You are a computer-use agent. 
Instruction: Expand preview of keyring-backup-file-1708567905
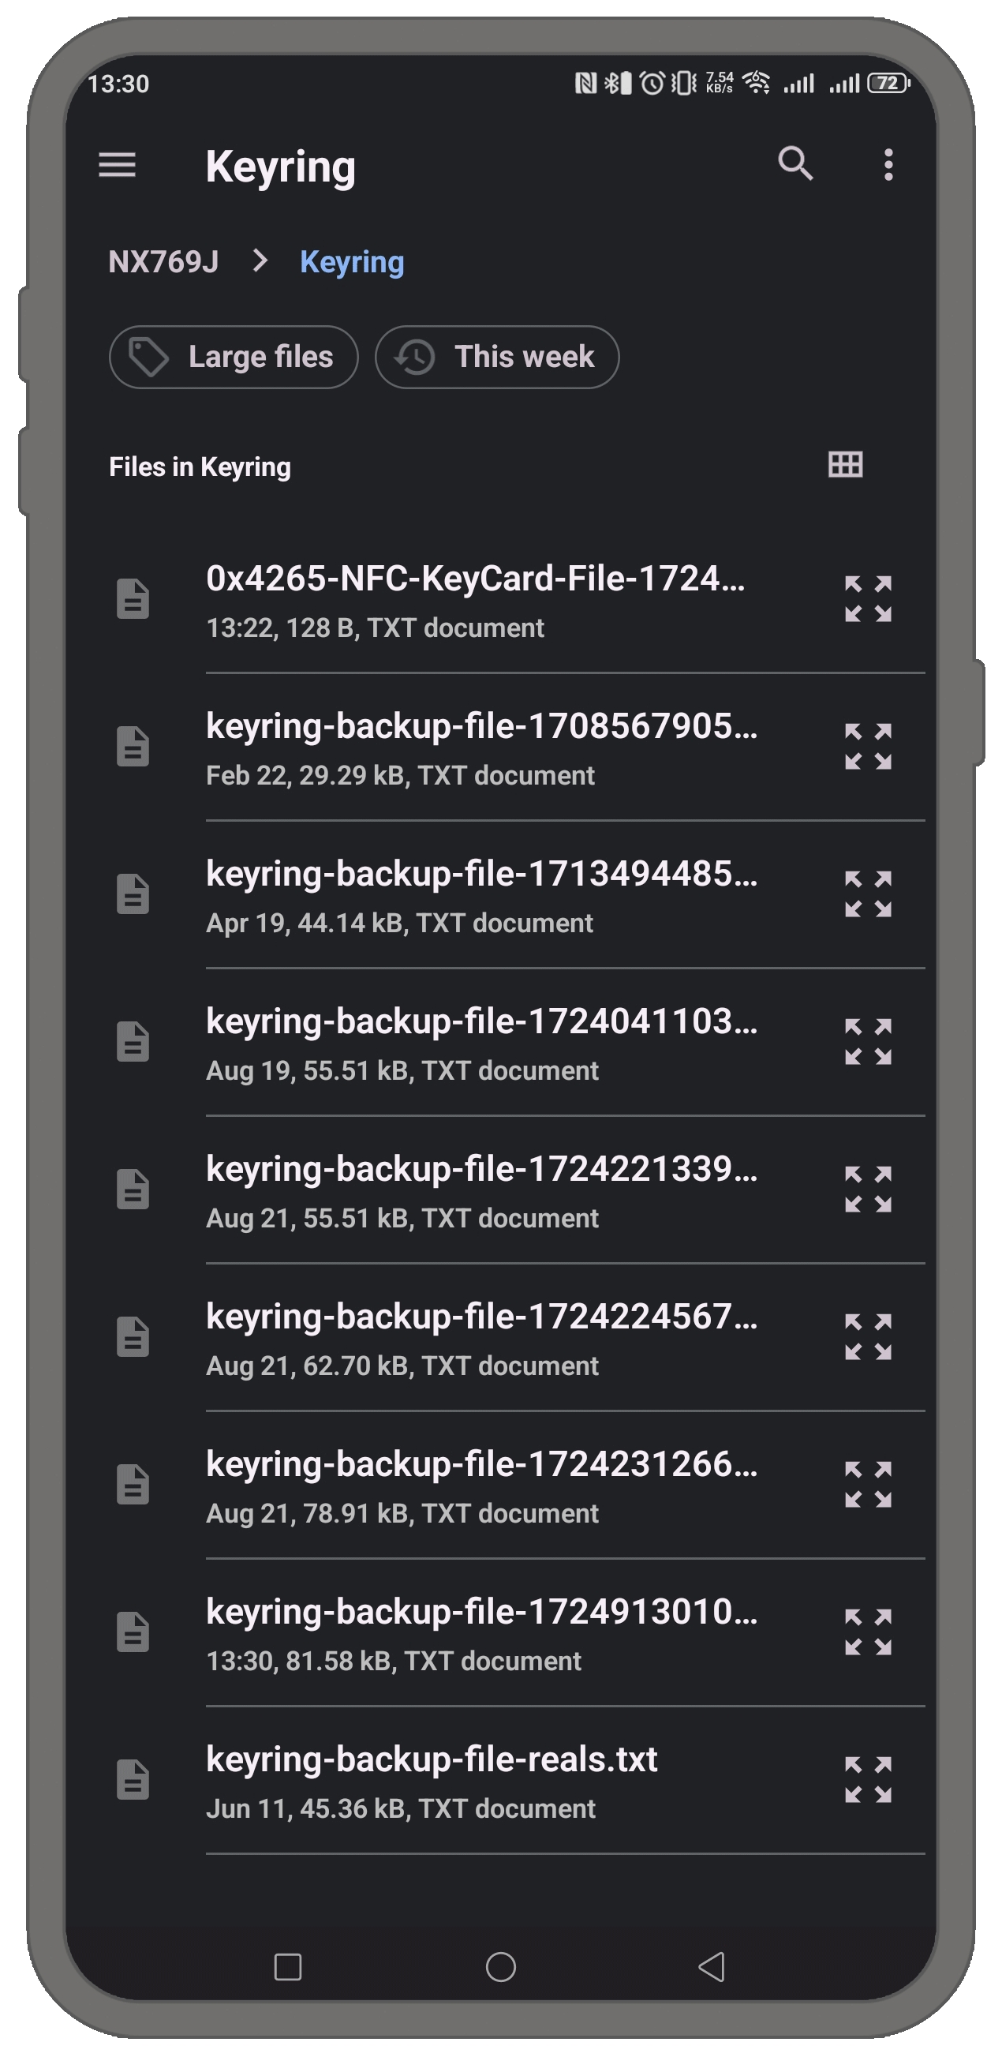coord(868,747)
